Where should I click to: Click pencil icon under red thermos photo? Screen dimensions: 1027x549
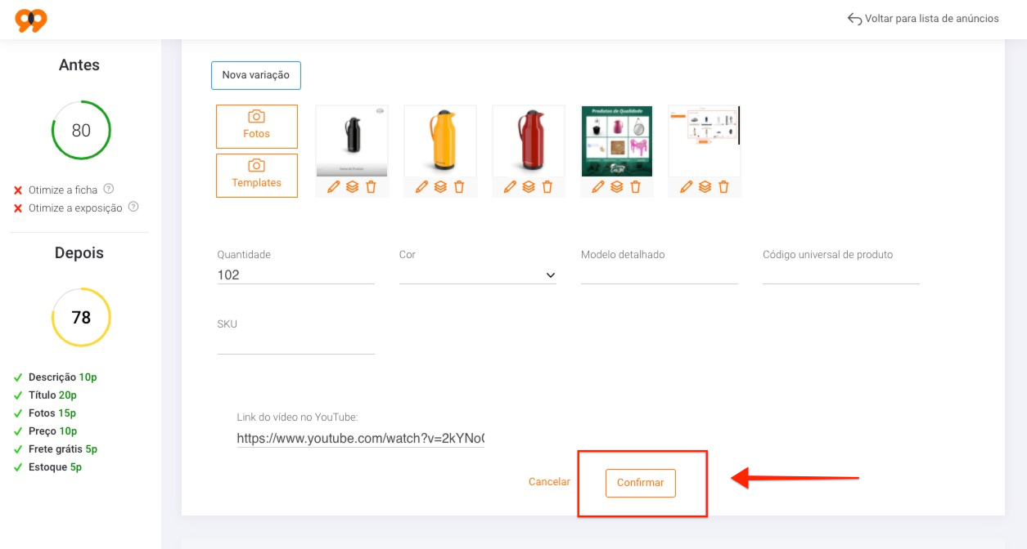coord(510,186)
